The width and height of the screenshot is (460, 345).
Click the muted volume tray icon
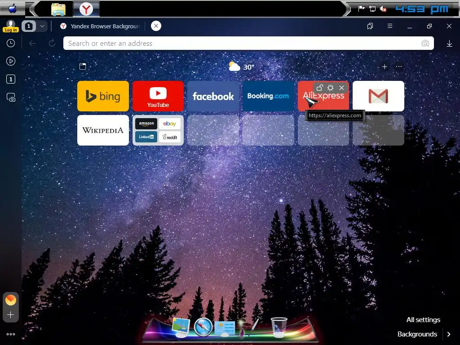(x=383, y=9)
